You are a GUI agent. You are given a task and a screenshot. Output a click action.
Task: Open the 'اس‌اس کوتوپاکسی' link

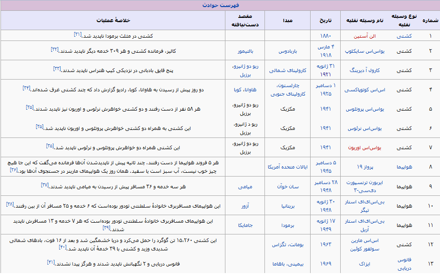tap(365, 90)
